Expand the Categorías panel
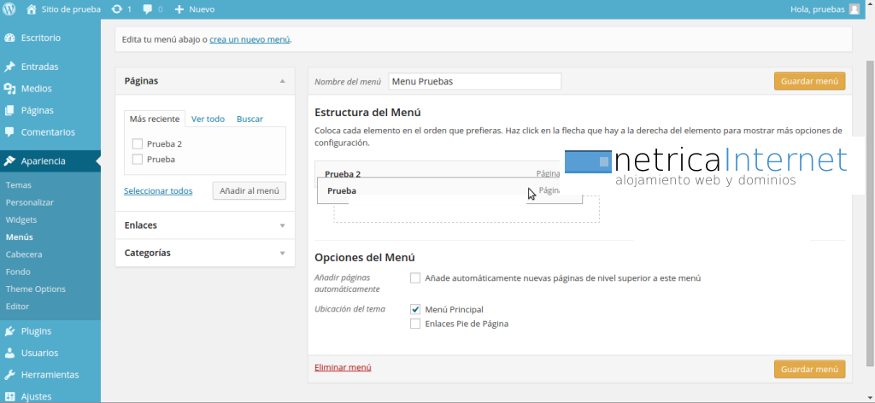875x403 pixels. click(282, 254)
